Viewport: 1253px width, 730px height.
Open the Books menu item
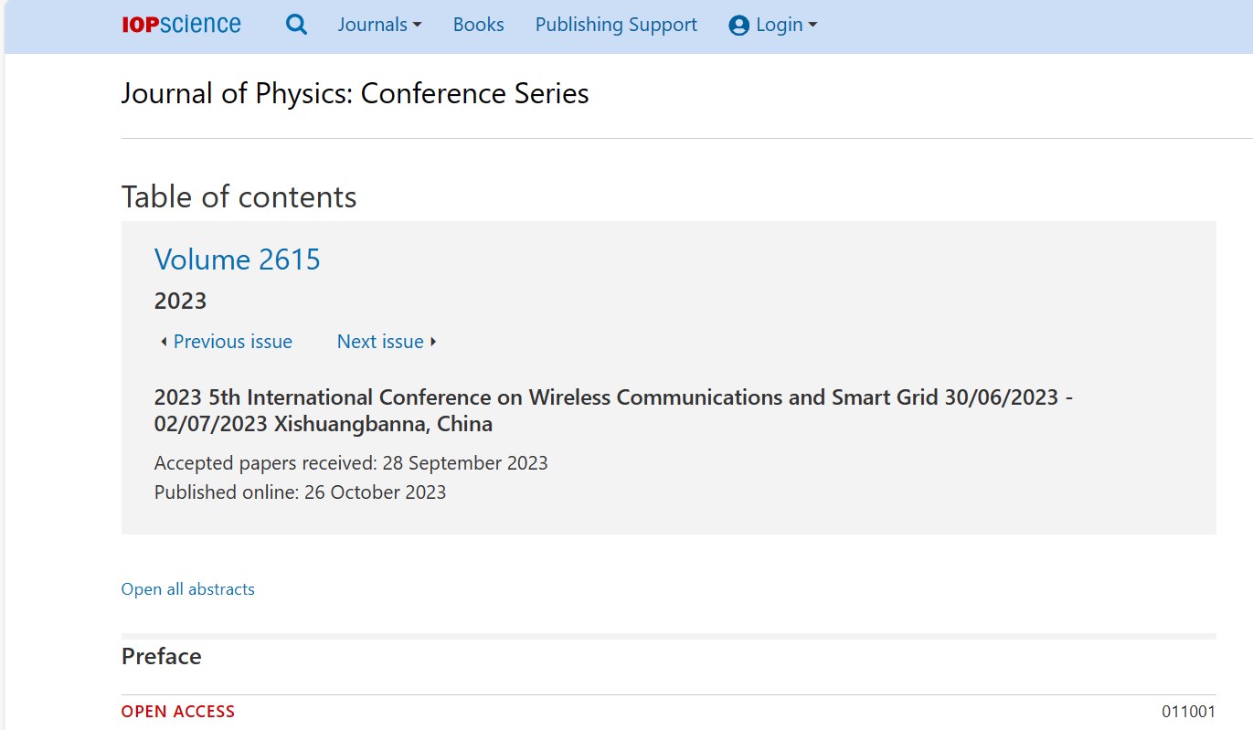[x=478, y=25]
